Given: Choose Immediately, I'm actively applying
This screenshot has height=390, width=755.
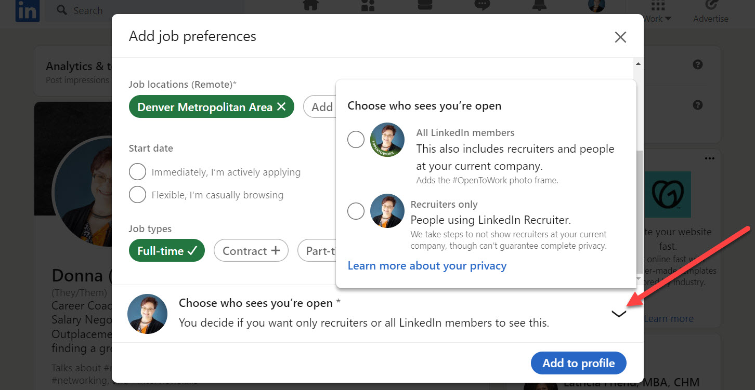Looking at the screenshot, I should pos(137,172).
